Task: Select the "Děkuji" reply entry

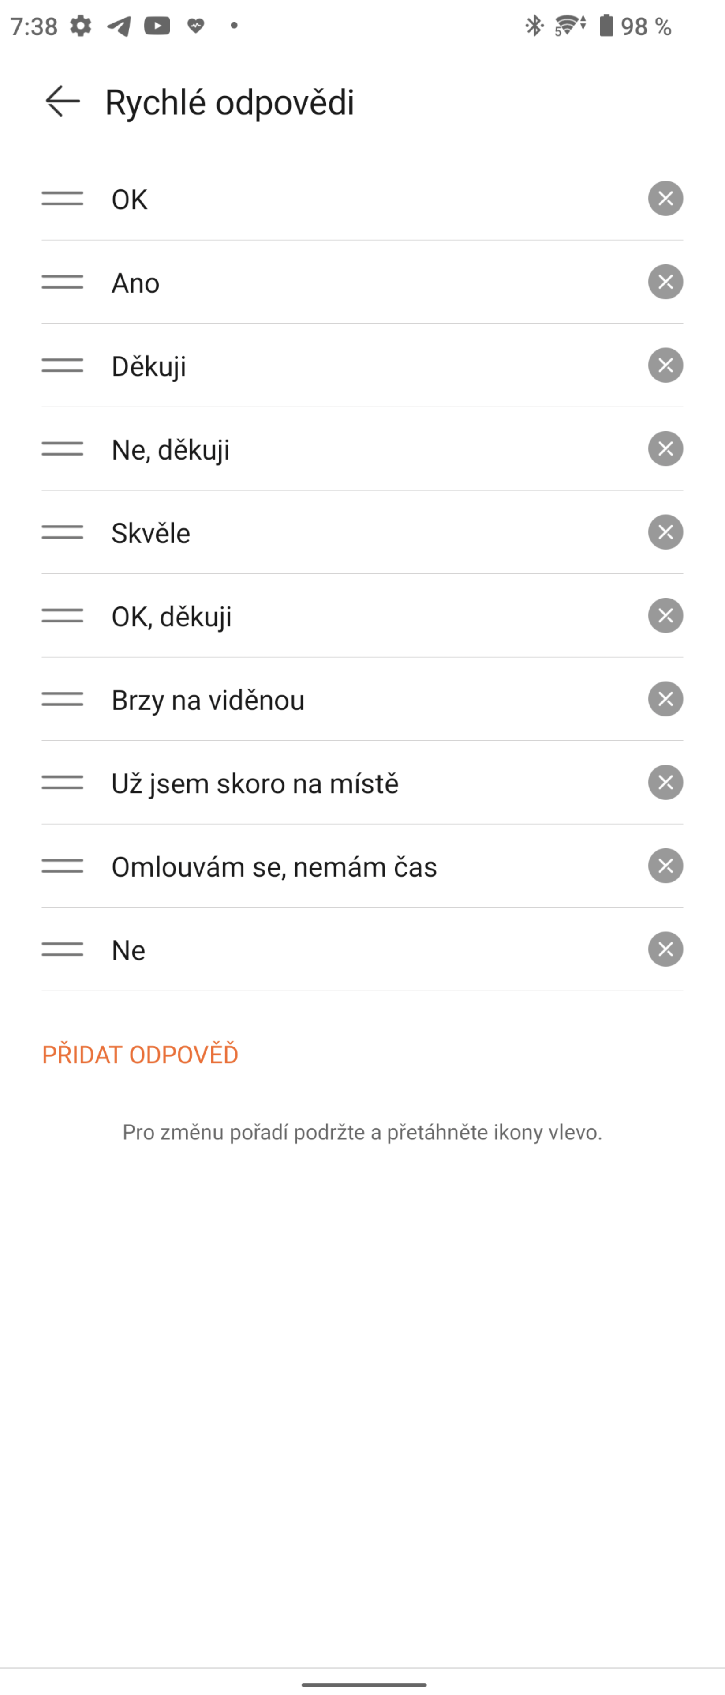Action: pos(149,366)
